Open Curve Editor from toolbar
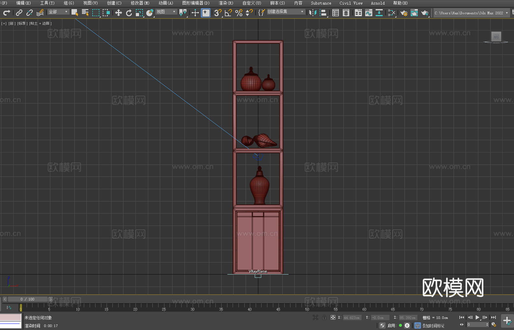 (x=369, y=13)
